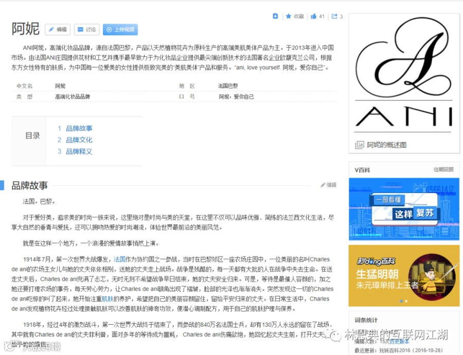Screen dimensions: 463x355
Task: Open the 讨论 discussion button
Action: pos(86,29)
